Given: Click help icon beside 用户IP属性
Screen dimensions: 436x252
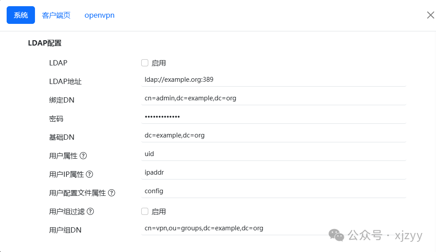Looking at the screenshot, I should click(89, 174).
